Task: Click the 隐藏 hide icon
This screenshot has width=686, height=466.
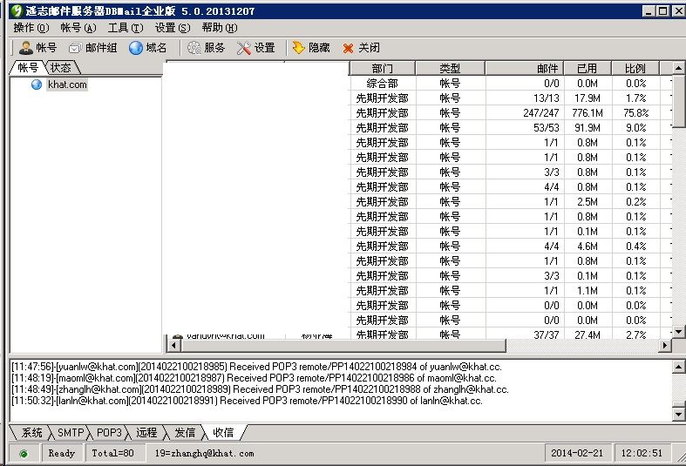Action: [298, 47]
